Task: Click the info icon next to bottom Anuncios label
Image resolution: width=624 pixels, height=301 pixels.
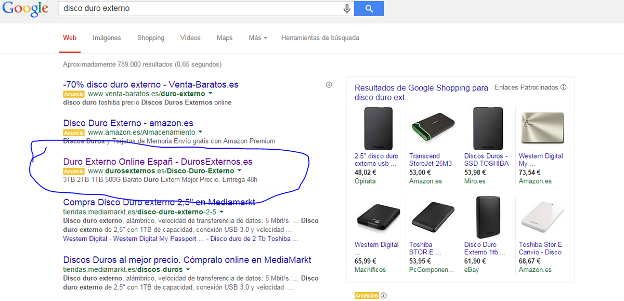Action: click(384, 295)
